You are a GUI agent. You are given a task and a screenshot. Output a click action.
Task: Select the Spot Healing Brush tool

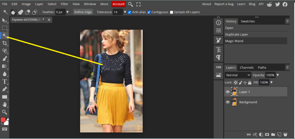pos(5,51)
